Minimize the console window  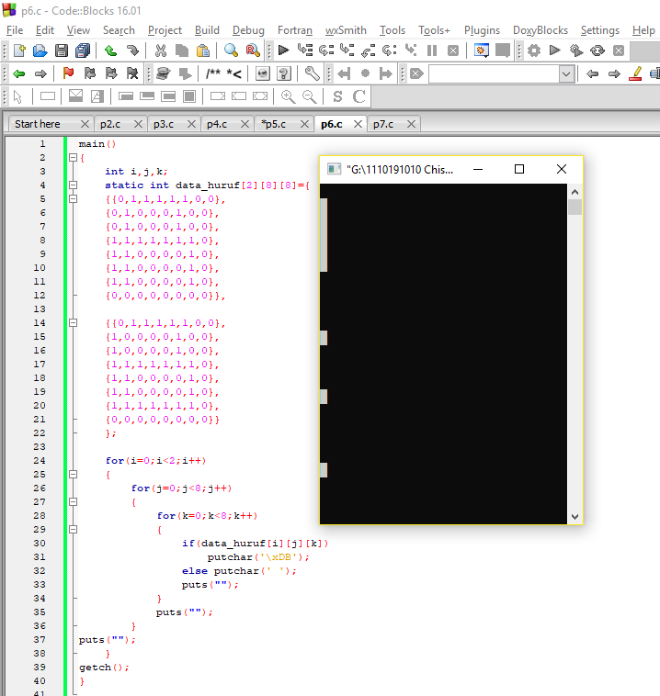tap(478, 169)
